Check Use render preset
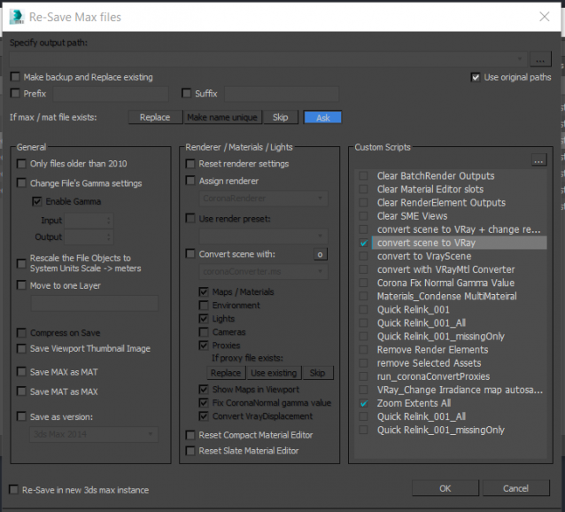565x512 pixels. click(190, 218)
